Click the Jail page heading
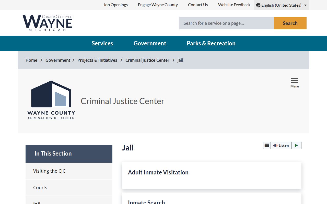The image size is (327, 204). (x=128, y=148)
